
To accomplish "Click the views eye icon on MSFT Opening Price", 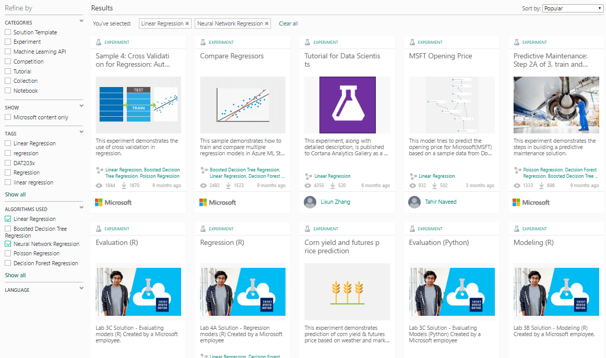I will point(413,186).
